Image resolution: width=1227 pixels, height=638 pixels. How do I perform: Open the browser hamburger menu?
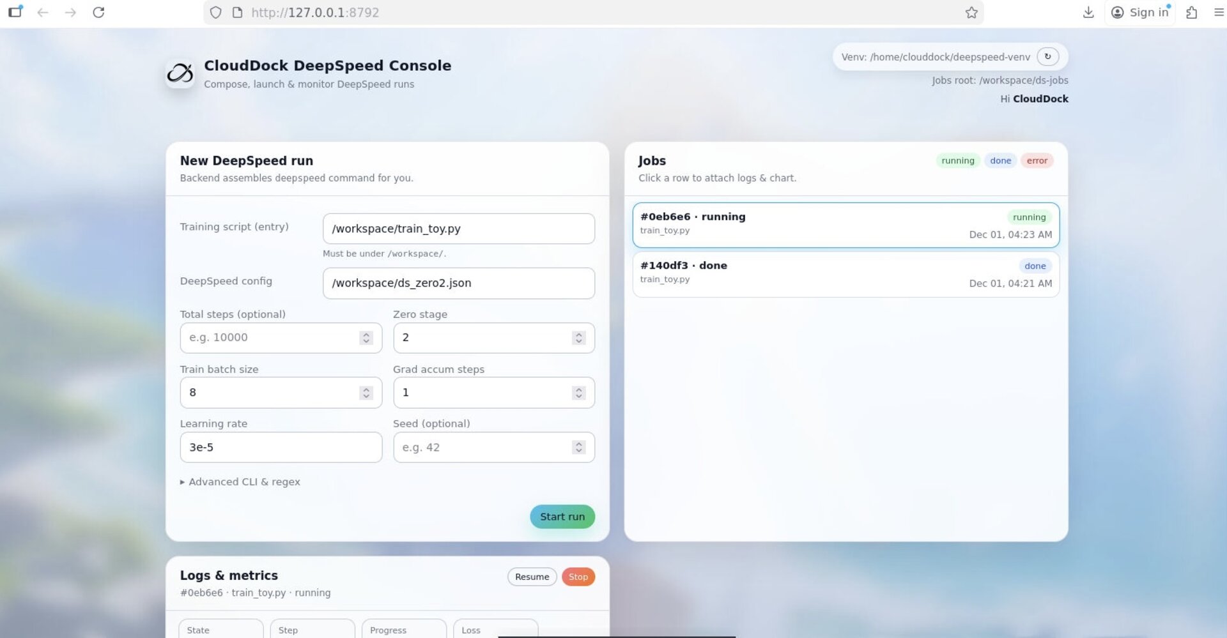1219,12
